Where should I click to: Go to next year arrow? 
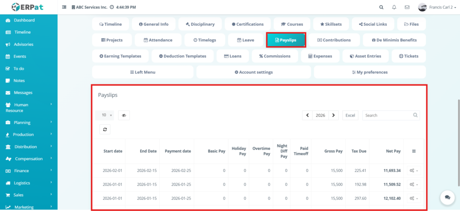point(333,115)
